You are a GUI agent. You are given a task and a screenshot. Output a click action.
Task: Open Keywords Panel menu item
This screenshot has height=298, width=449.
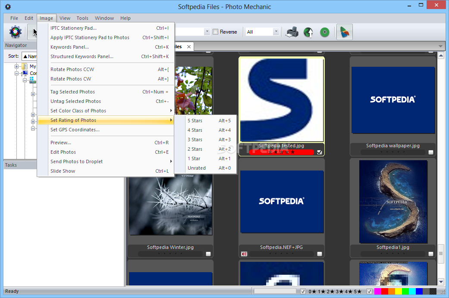click(106, 47)
